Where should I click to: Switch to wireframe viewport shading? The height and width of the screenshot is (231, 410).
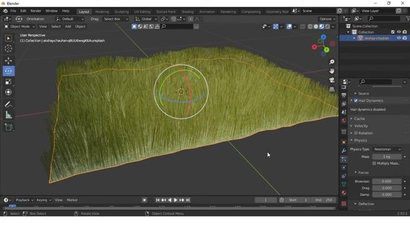(x=310, y=26)
